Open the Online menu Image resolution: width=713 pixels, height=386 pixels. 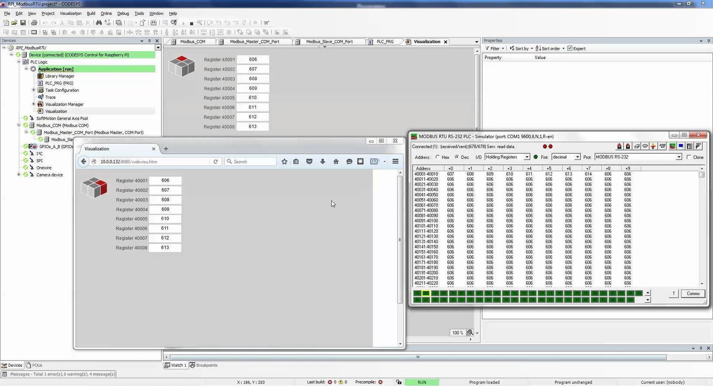(106, 14)
